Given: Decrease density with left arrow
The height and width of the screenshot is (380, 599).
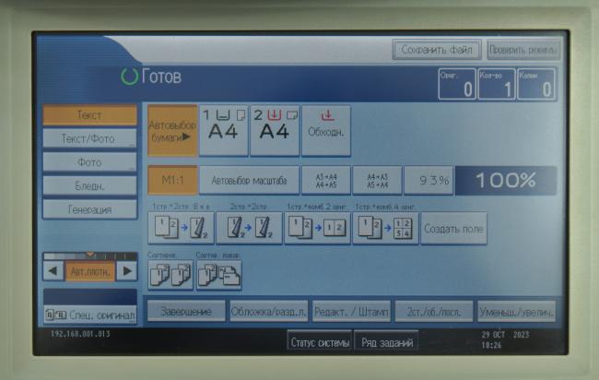Looking at the screenshot, I should coord(53,271).
